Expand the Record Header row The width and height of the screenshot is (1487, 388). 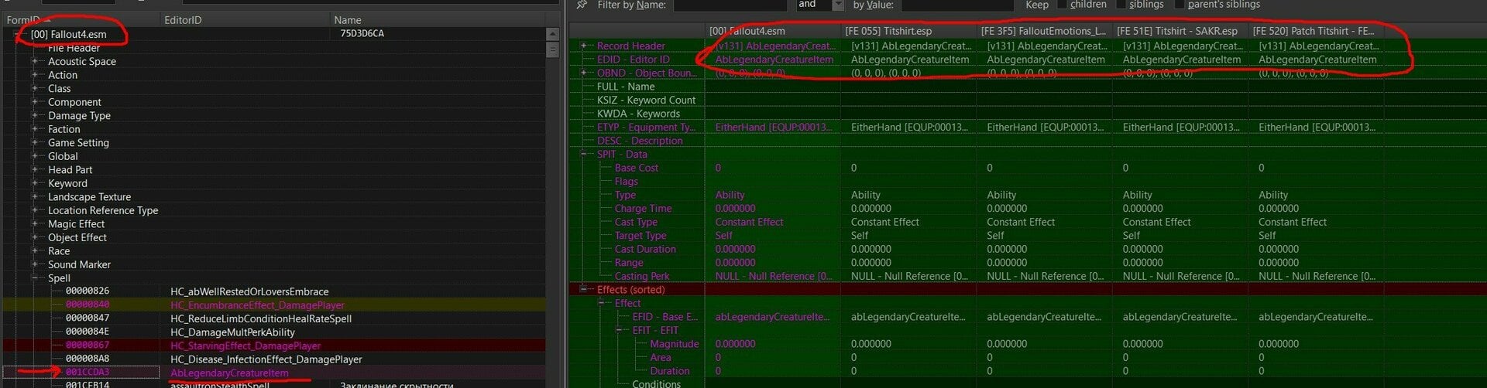click(583, 46)
